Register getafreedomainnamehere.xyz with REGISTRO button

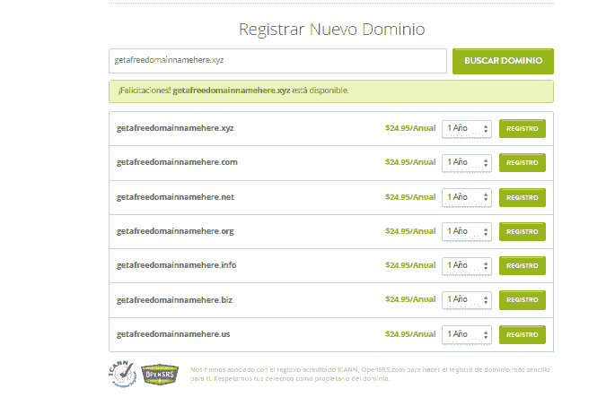[x=522, y=128]
